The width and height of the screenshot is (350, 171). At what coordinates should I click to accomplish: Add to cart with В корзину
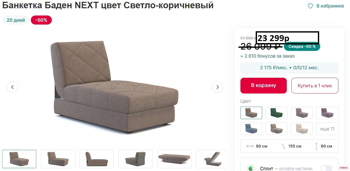click(x=263, y=85)
